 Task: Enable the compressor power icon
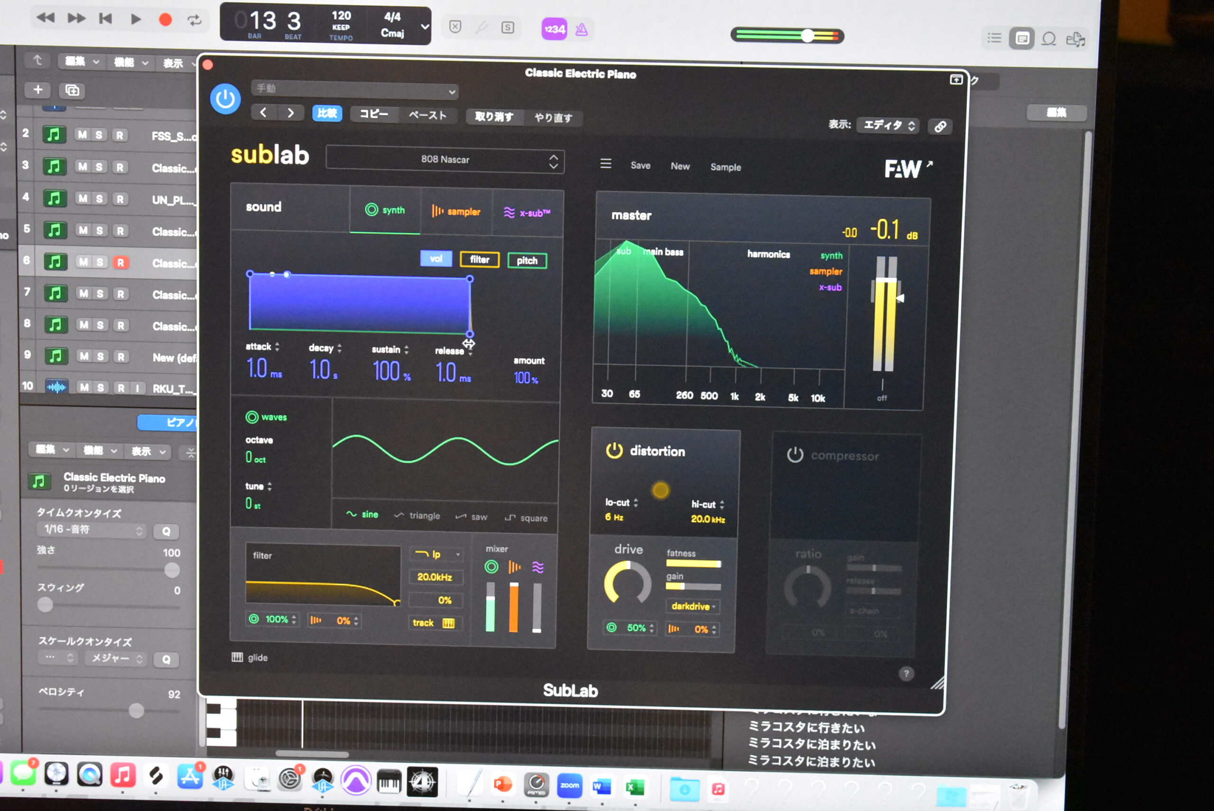[x=794, y=455]
